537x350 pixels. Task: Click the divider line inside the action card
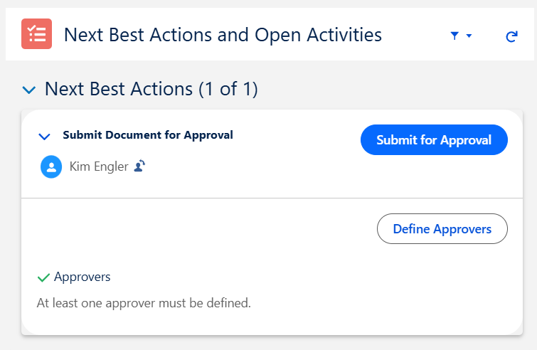(270, 198)
